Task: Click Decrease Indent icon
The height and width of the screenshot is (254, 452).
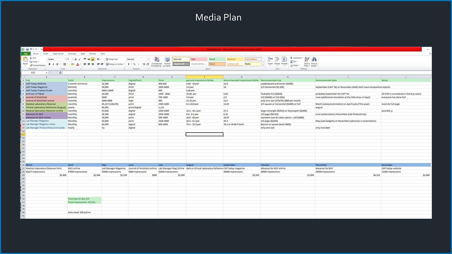Action: [x=98, y=64]
